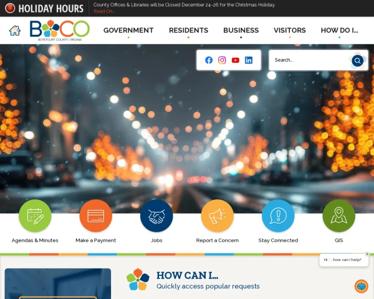Submit search with magnifier button
This screenshot has height=299, width=374.
pos(357,60)
